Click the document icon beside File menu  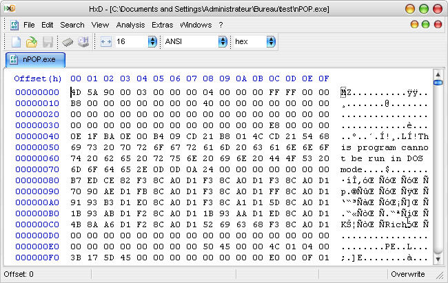pyautogui.click(x=14, y=25)
